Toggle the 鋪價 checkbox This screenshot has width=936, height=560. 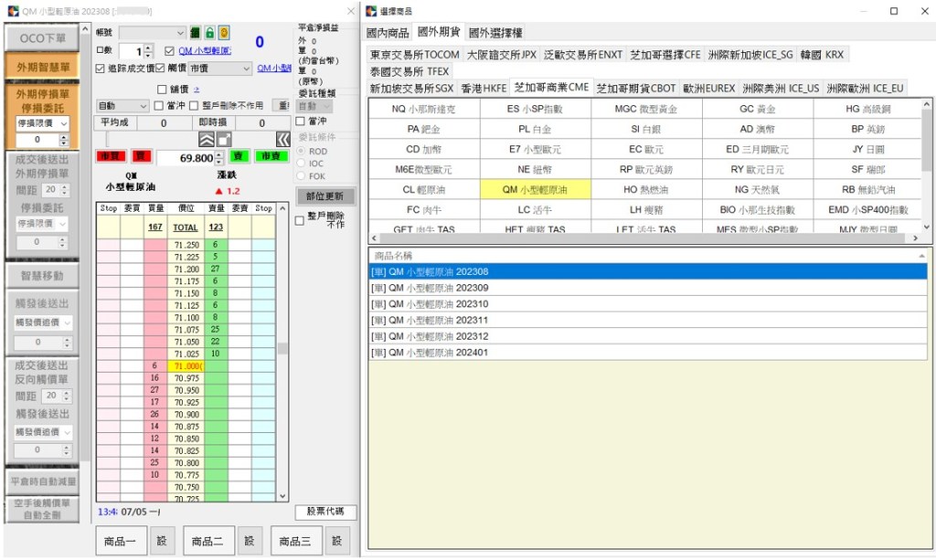(162, 90)
